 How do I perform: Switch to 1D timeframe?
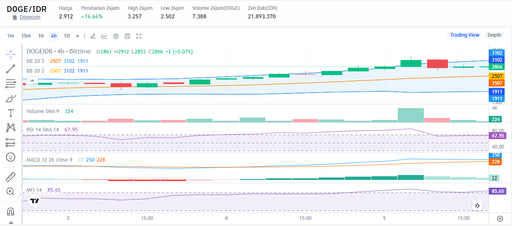(x=67, y=35)
